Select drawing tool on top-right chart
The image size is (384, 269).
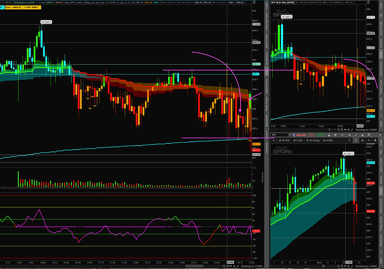[x=352, y=130]
